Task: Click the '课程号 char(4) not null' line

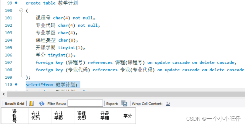Action: [65, 18]
